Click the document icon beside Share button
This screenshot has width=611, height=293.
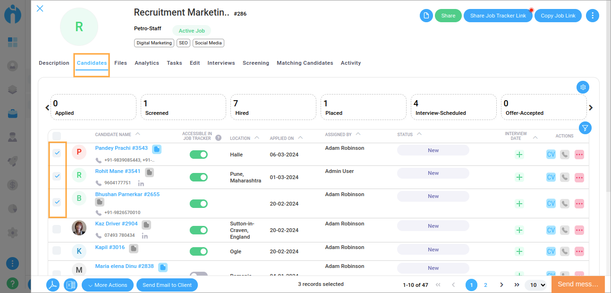426,16
